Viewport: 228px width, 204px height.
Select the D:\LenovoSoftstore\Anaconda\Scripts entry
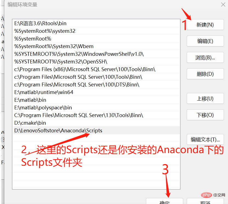point(96,130)
